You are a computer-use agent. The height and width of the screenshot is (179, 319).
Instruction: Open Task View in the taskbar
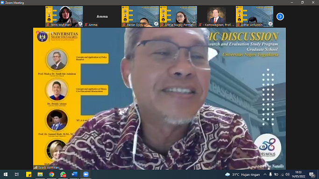(17, 174)
